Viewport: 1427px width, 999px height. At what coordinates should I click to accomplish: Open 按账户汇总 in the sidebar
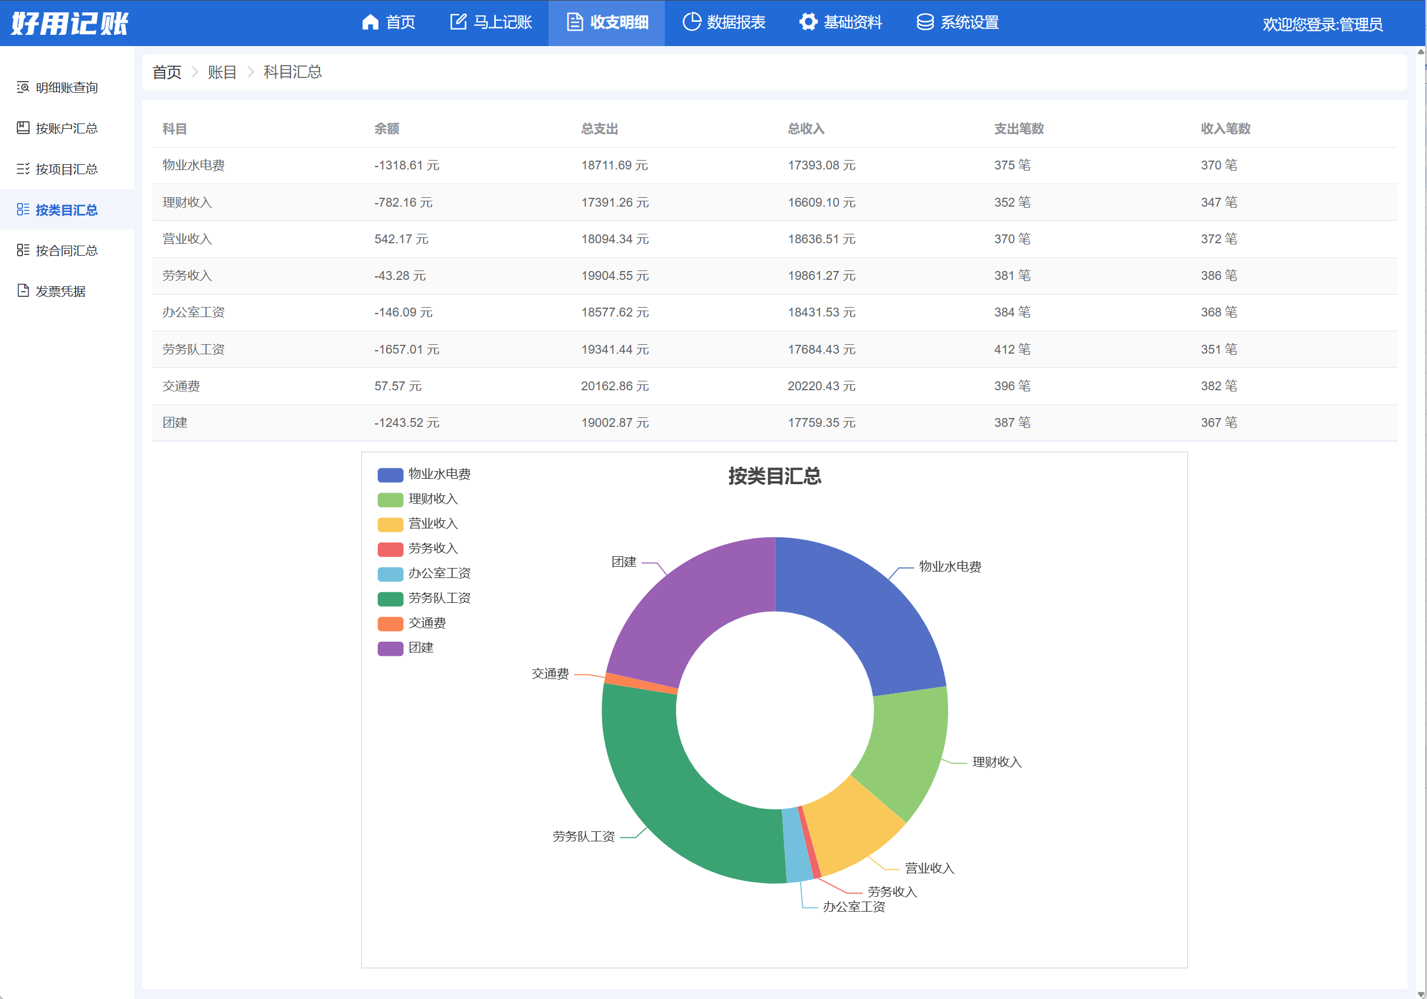[67, 128]
